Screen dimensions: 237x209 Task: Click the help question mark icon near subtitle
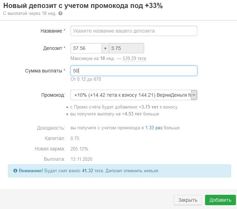(x=60, y=14)
